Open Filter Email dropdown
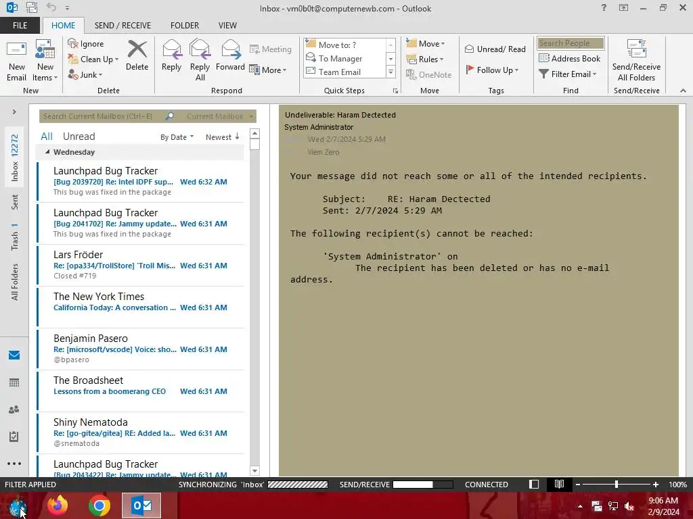 click(568, 74)
